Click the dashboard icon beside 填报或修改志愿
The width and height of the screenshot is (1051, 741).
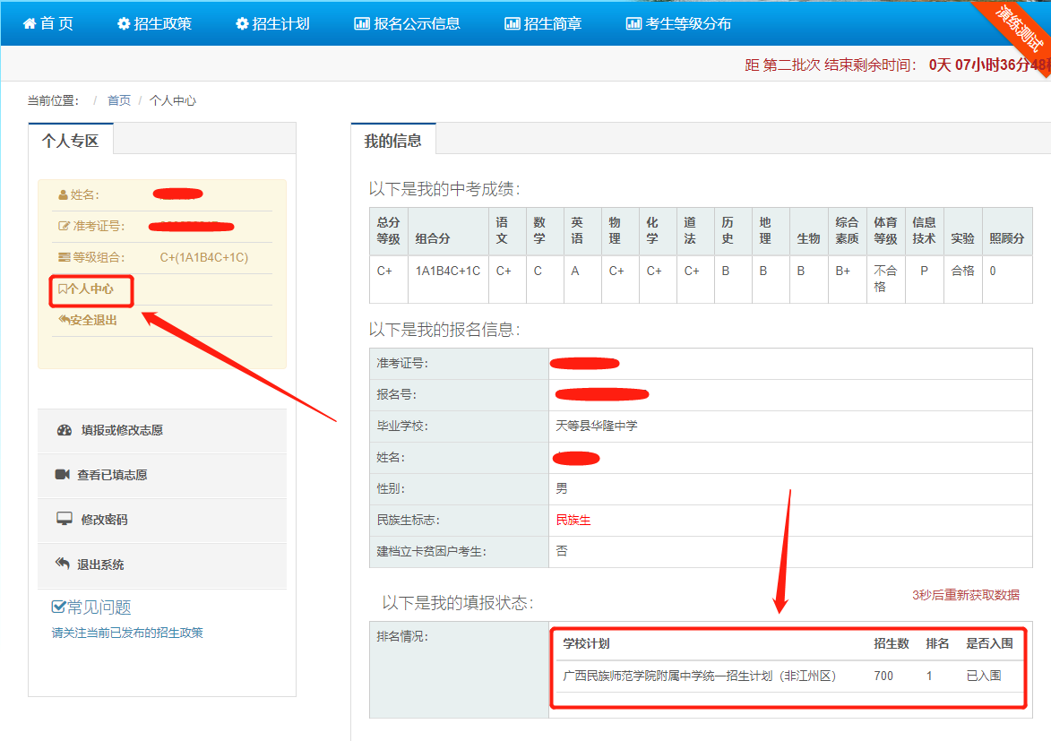[64, 430]
